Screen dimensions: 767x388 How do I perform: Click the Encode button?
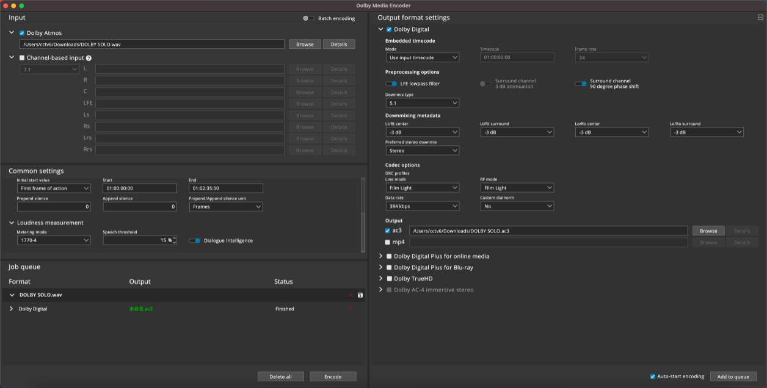point(333,376)
